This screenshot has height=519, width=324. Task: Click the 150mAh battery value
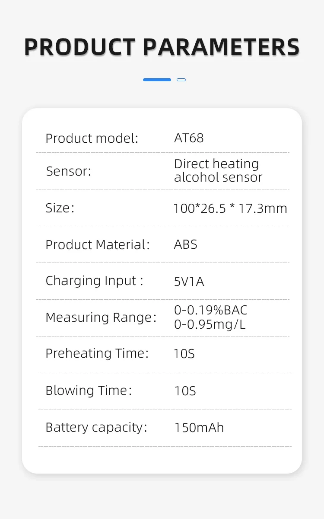[x=199, y=428]
